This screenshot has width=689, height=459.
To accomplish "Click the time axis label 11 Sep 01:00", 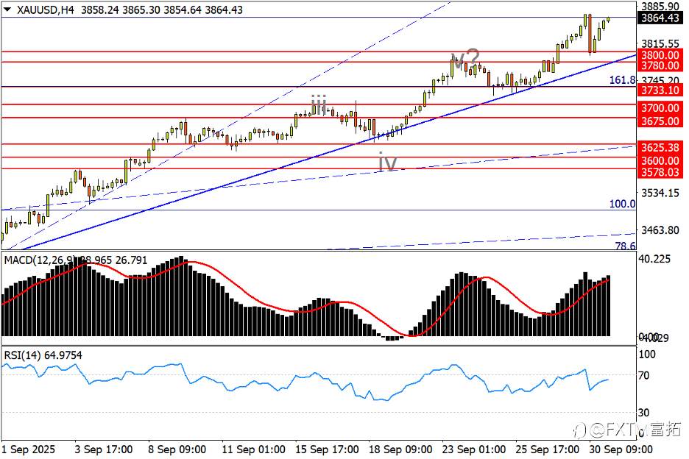I will [253, 449].
